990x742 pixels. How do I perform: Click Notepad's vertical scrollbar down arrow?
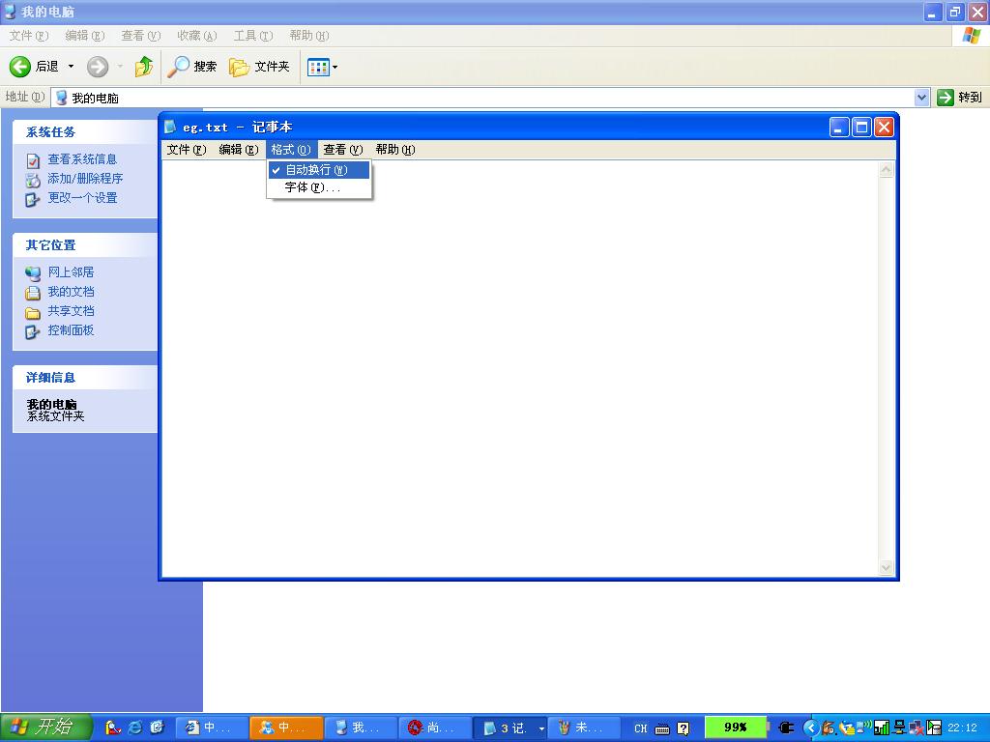pos(887,568)
